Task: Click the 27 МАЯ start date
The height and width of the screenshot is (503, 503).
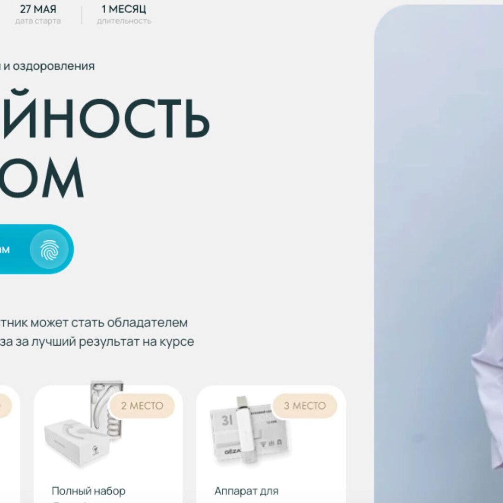Action: [x=38, y=9]
